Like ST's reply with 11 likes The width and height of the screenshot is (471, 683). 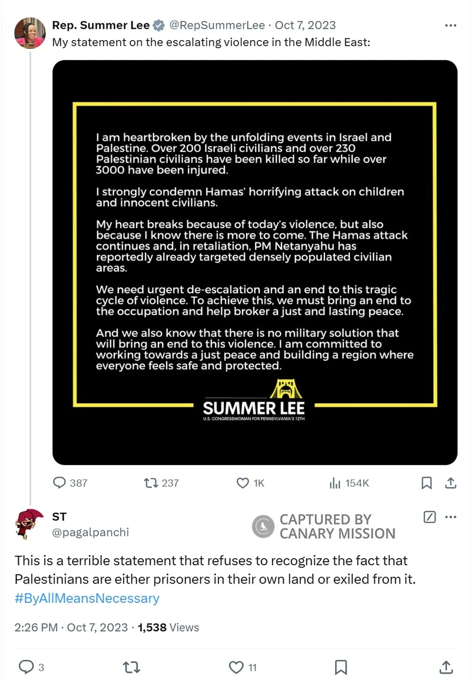[243, 667]
